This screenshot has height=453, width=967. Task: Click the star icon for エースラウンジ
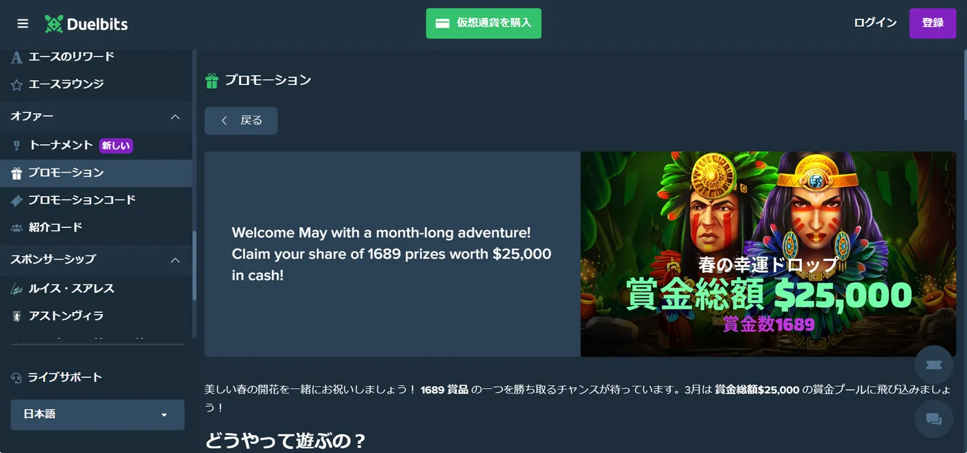click(17, 84)
